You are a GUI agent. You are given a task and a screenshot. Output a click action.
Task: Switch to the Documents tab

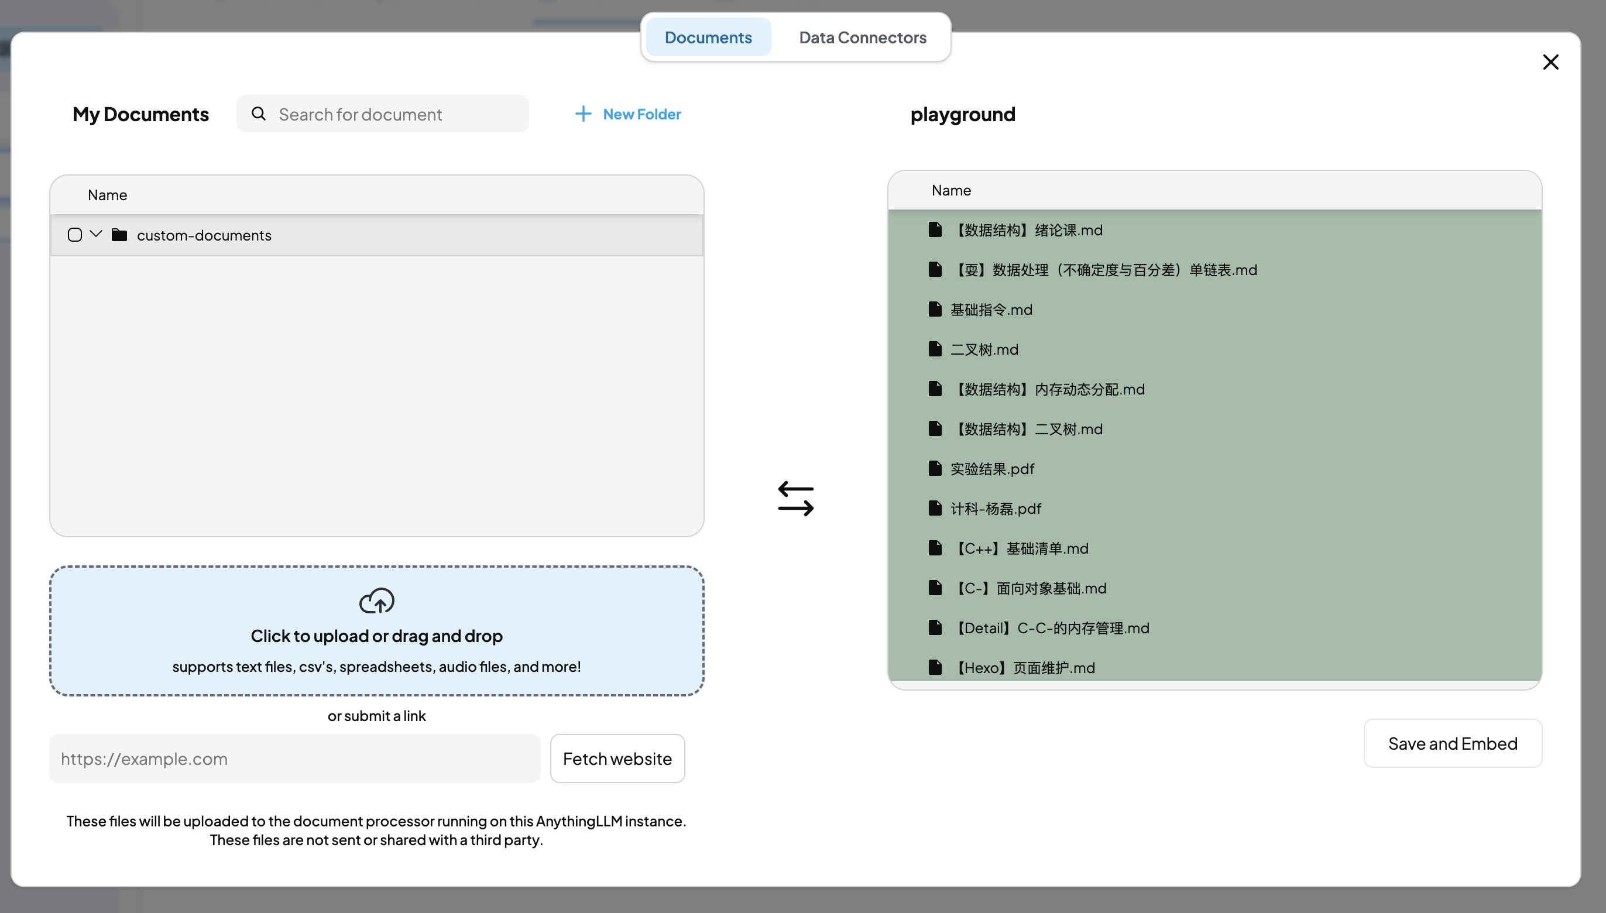click(x=708, y=36)
